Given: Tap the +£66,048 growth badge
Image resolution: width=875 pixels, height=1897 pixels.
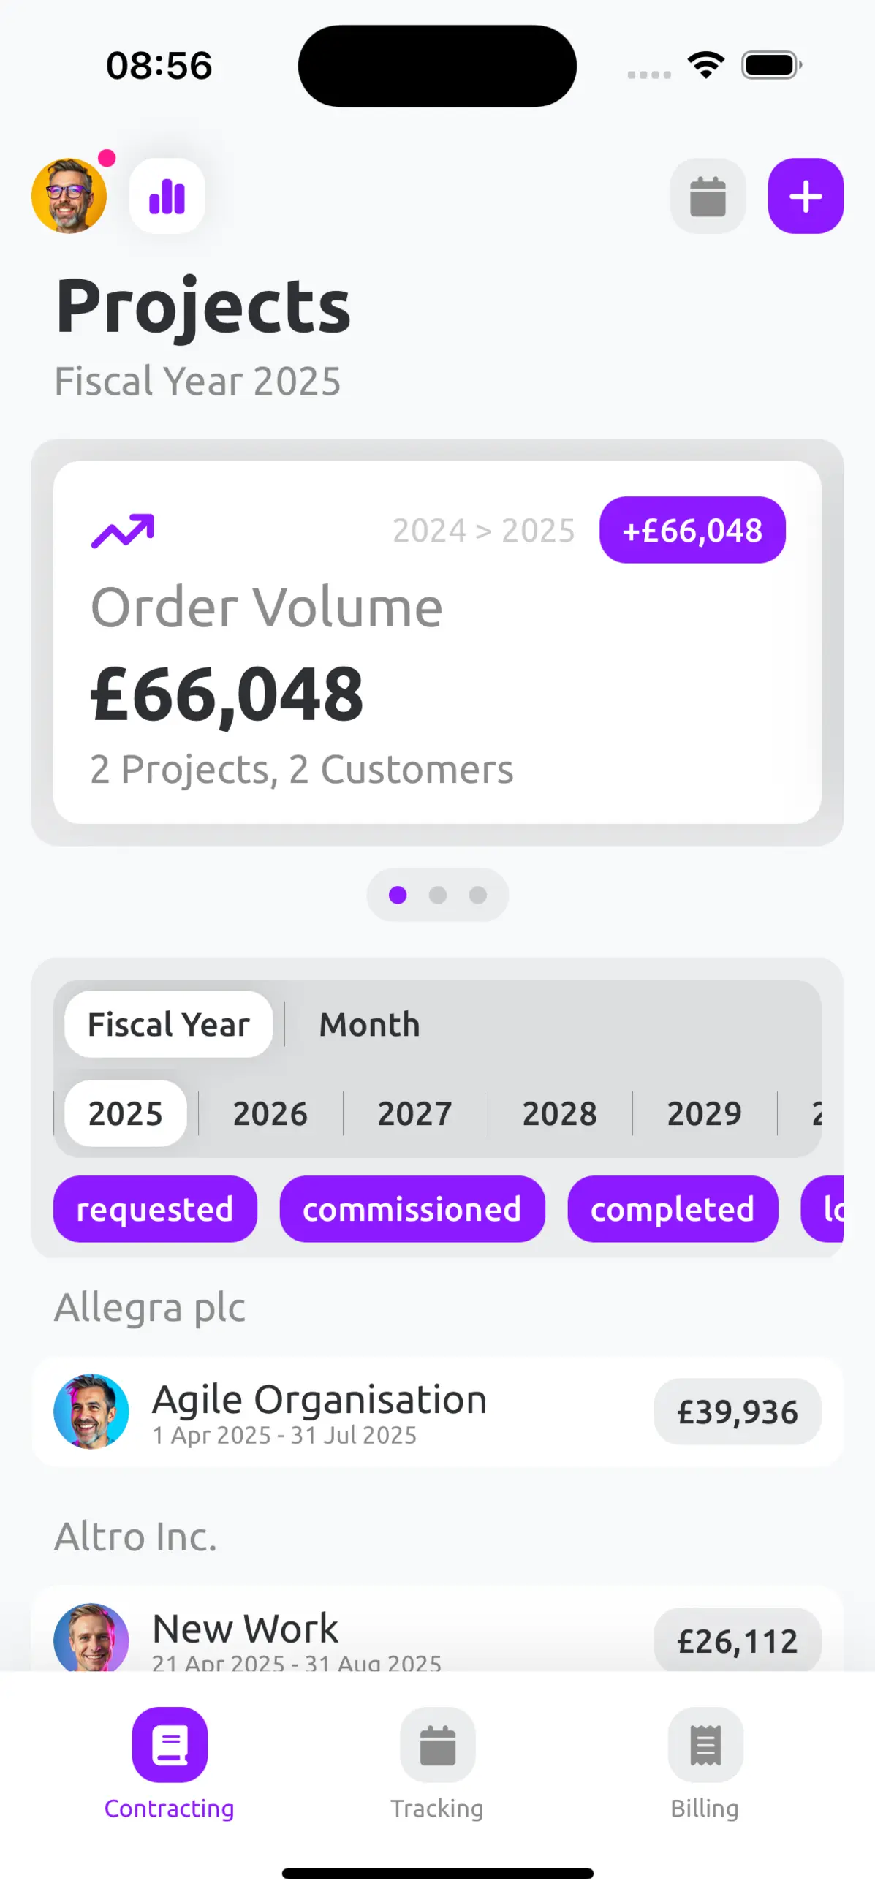Looking at the screenshot, I should point(692,530).
